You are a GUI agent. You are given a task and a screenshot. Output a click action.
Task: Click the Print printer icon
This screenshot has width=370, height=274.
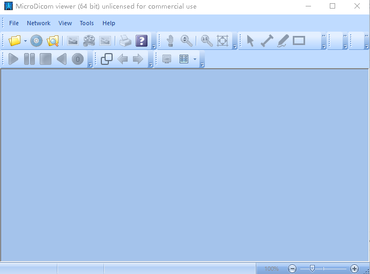(125, 41)
